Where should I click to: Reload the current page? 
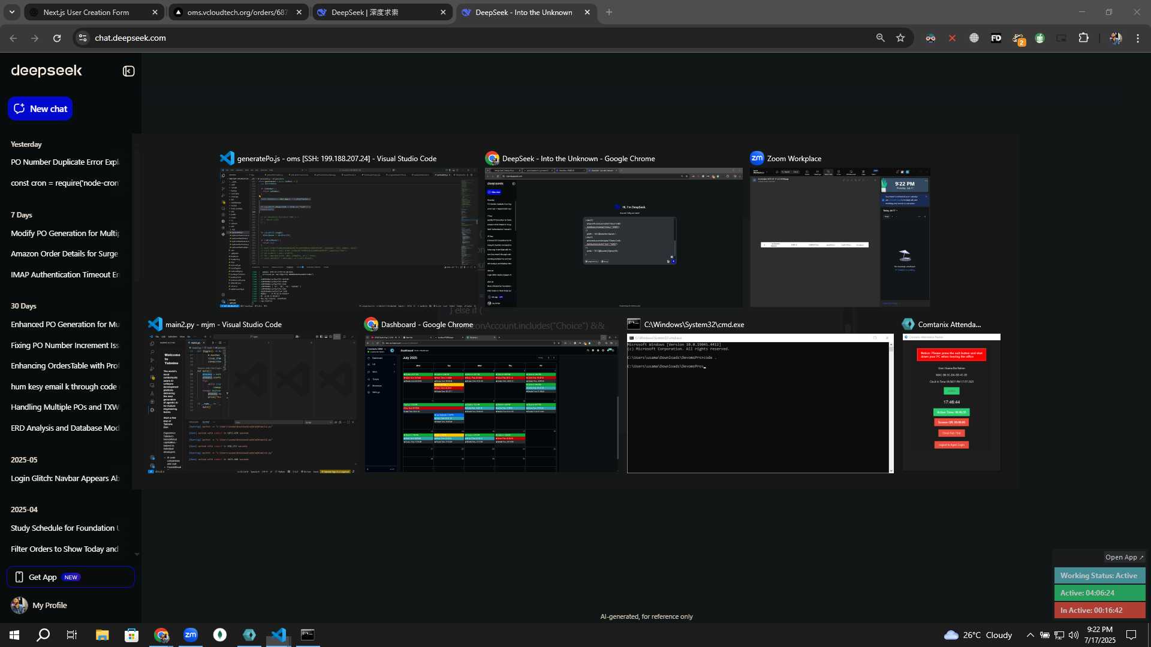(57, 38)
